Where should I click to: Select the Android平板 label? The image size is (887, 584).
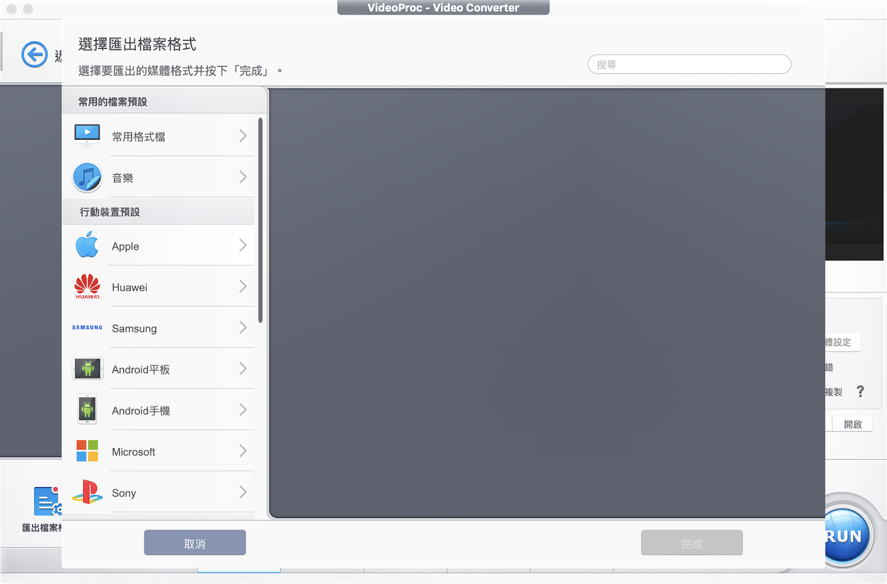pyautogui.click(x=141, y=370)
